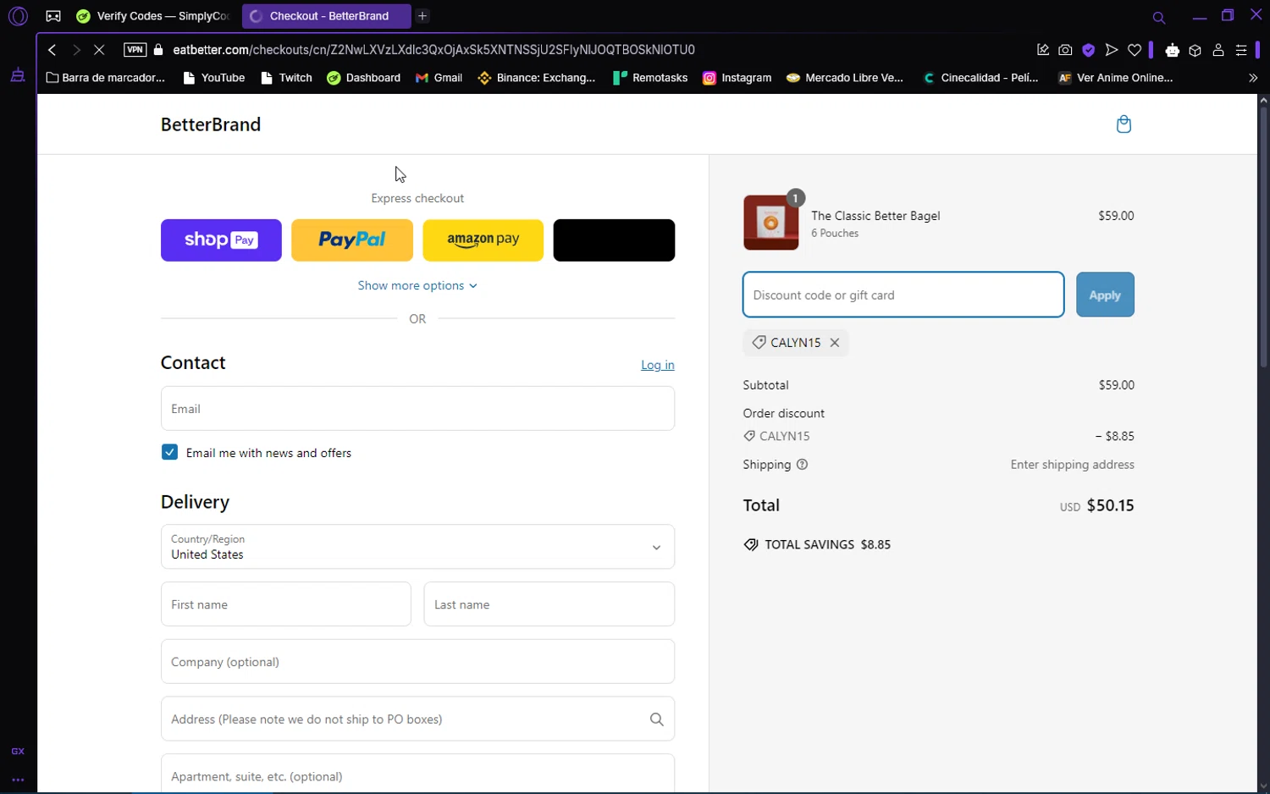Open the shopping bag cart icon
The width and height of the screenshot is (1270, 794).
click(x=1124, y=124)
